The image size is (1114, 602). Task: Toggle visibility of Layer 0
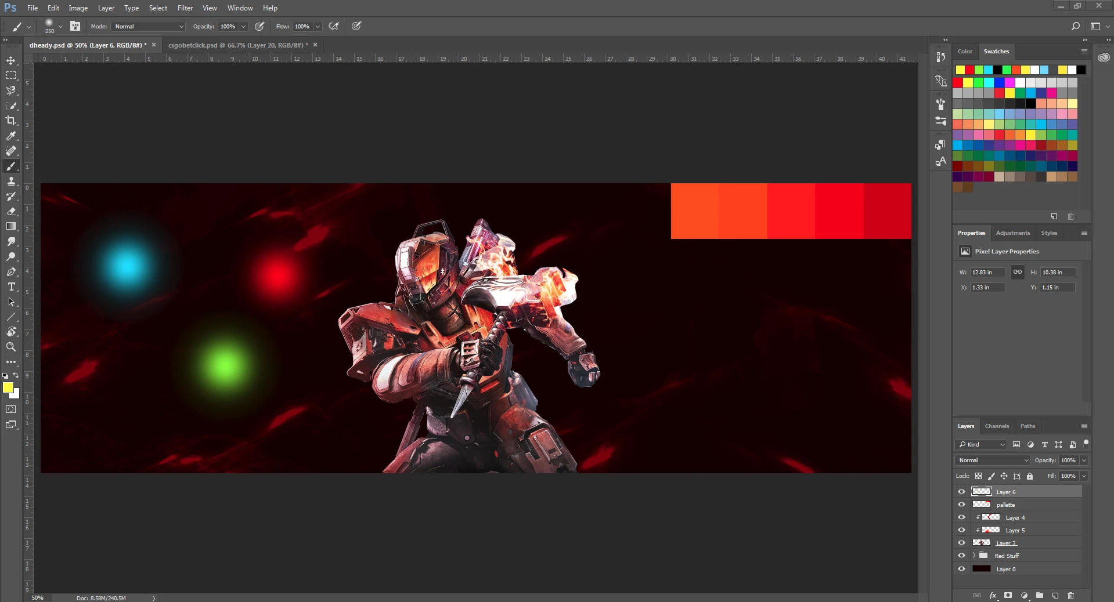coord(961,569)
